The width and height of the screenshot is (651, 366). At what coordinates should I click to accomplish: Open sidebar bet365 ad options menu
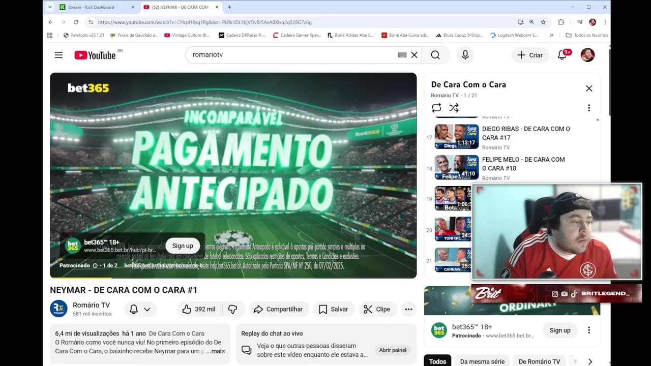click(x=589, y=330)
